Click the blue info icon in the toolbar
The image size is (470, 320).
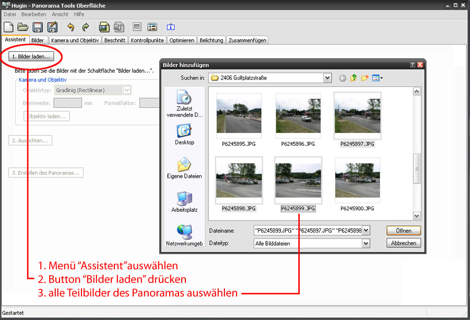click(171, 27)
